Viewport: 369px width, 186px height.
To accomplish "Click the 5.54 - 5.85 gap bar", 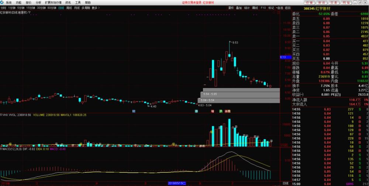I will click(x=240, y=95).
